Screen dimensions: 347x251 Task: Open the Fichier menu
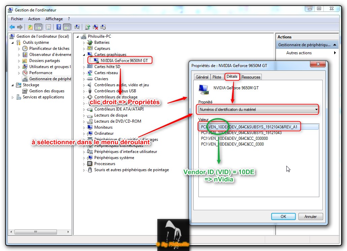click(17, 19)
